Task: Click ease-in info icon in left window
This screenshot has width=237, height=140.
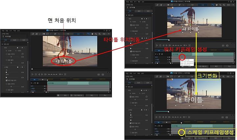Action: point(22,54)
